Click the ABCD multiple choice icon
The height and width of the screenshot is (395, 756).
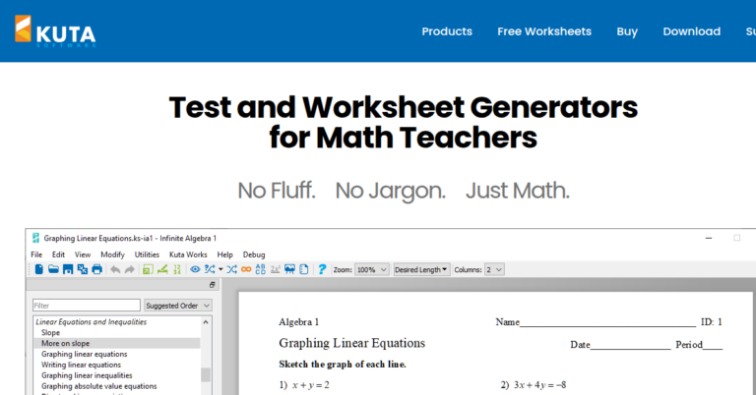[x=260, y=269]
